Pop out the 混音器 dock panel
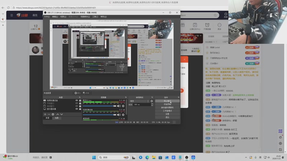 click(126, 97)
